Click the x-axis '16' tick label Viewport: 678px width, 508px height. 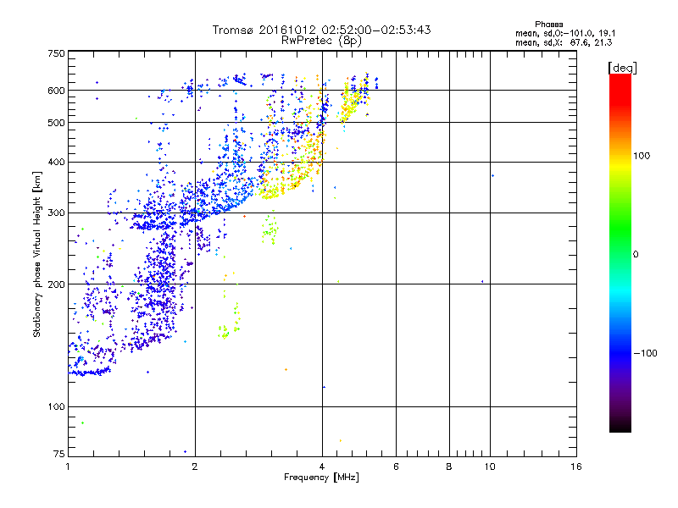coord(576,467)
